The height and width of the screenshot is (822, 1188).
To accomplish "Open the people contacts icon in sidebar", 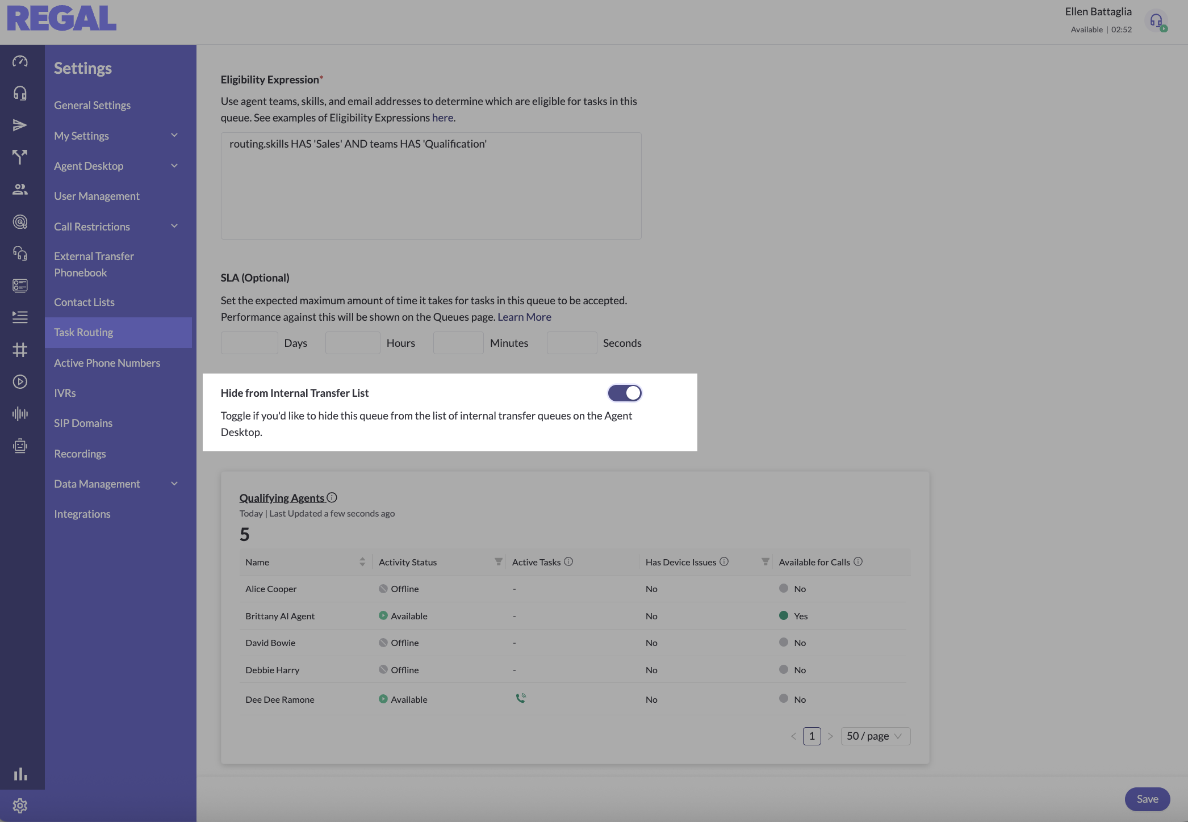I will pos(20,189).
